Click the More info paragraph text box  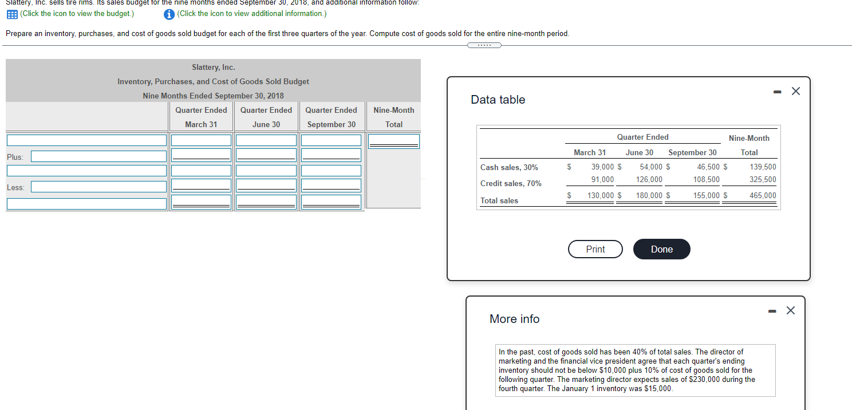point(636,370)
